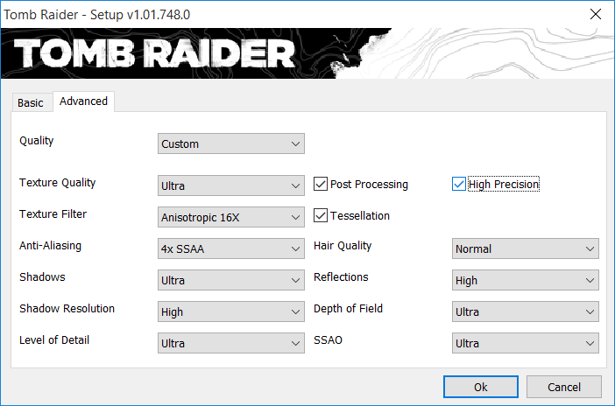
Task: Click the Reflections label
Action: click(x=342, y=277)
